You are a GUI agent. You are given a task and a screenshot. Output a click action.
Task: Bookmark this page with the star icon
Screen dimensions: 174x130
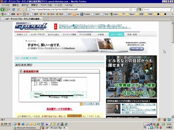click(x=131, y=9)
